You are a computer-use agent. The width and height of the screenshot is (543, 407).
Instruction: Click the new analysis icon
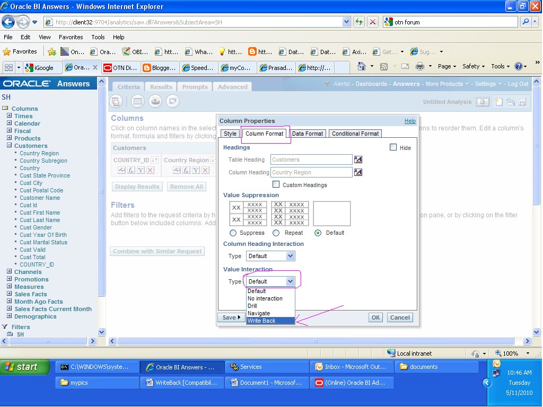coord(498,102)
